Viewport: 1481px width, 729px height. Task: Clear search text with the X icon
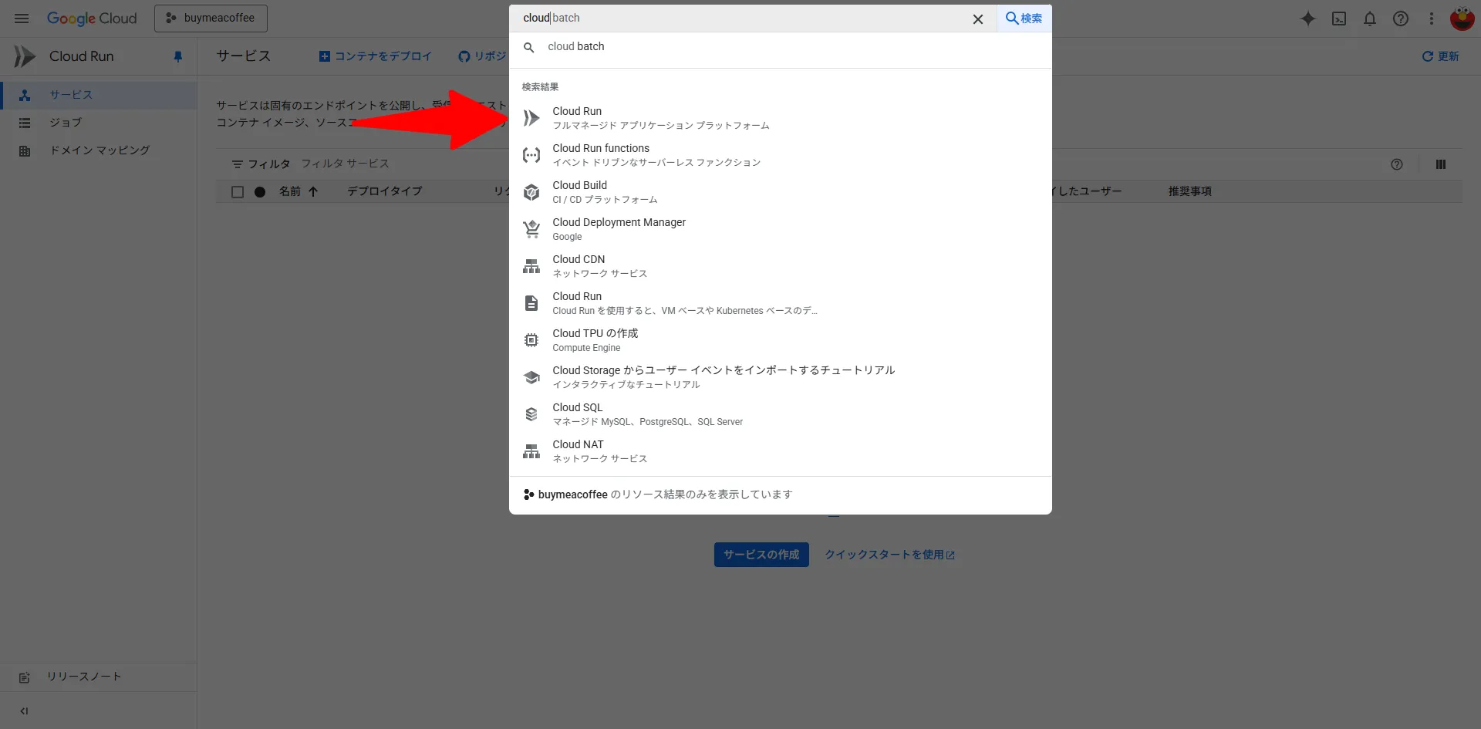(977, 19)
